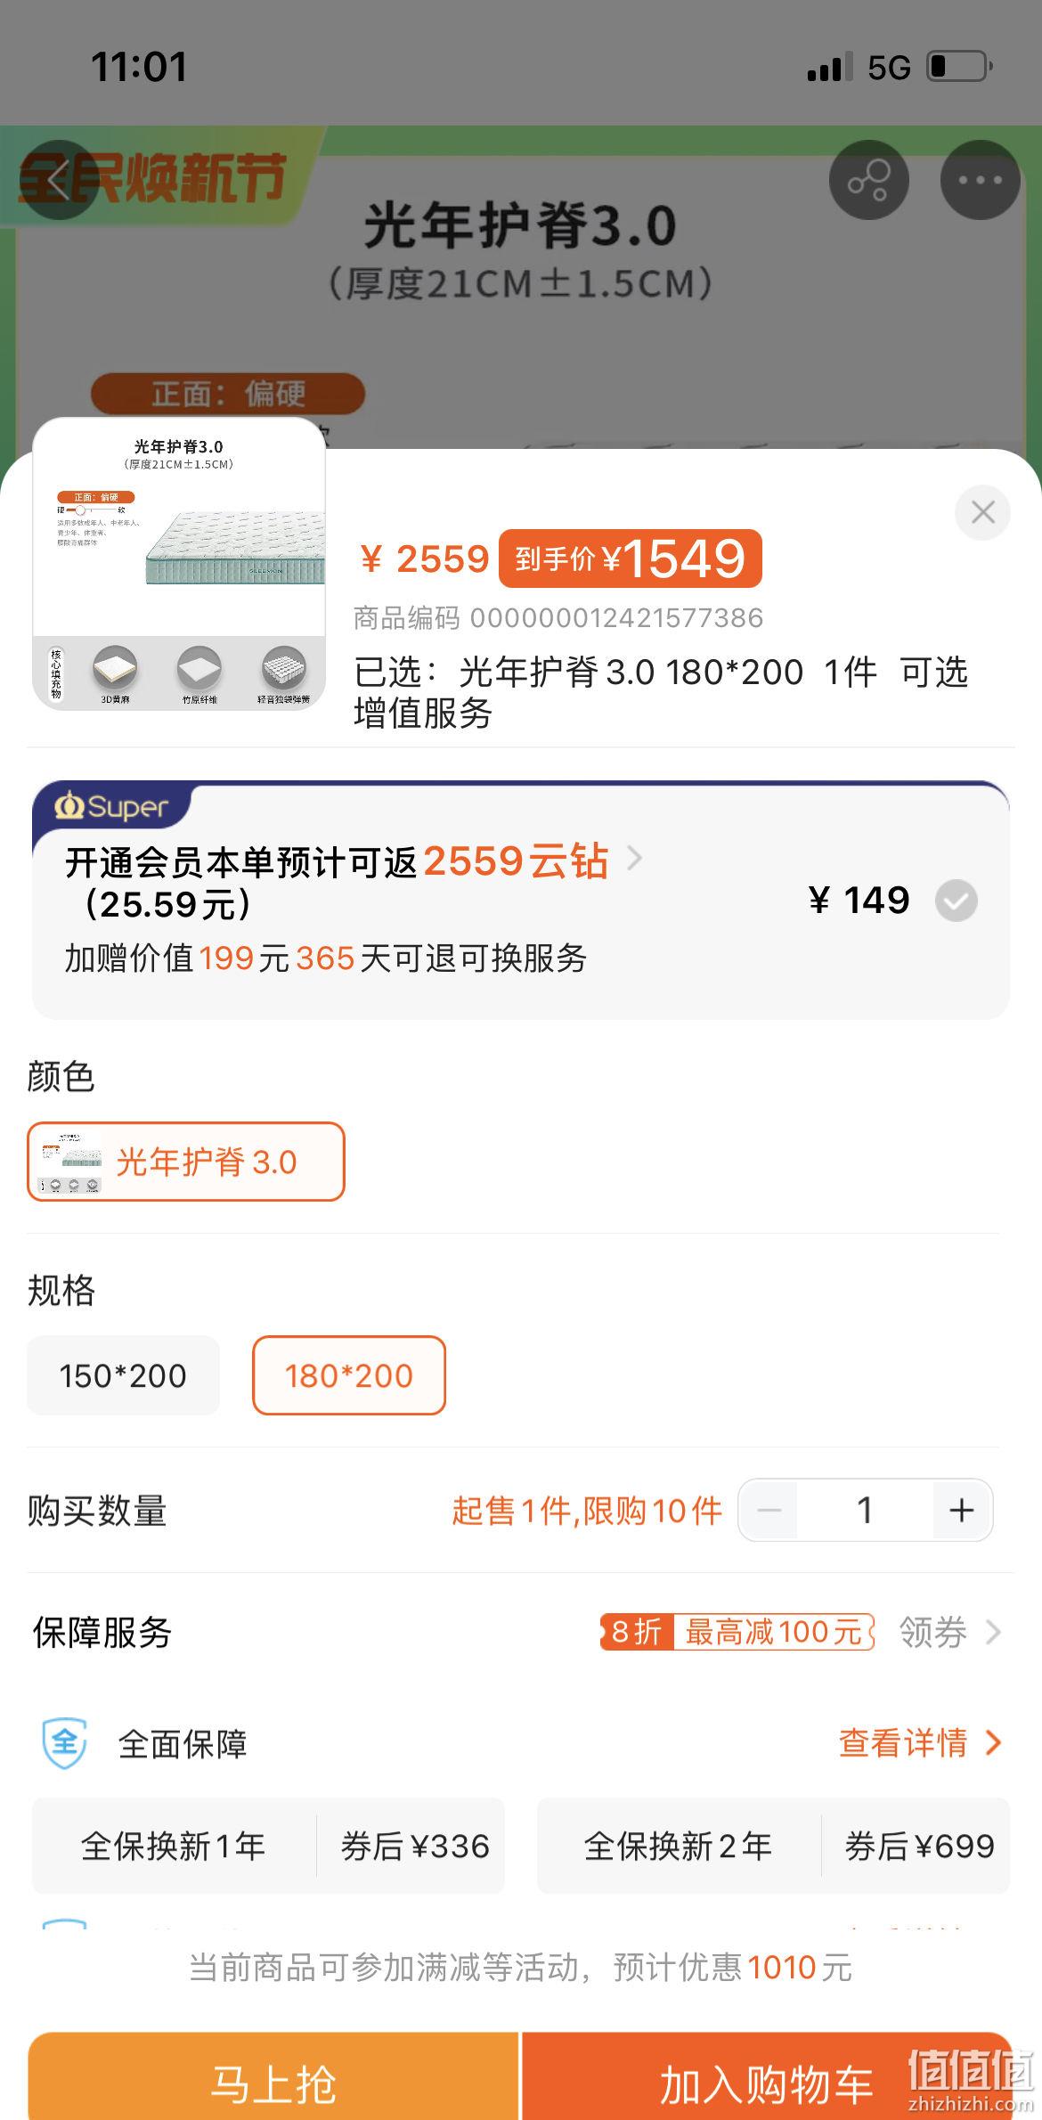The width and height of the screenshot is (1042, 2120).
Task: Choose 全保换新2年 service plan
Action: tap(773, 1846)
